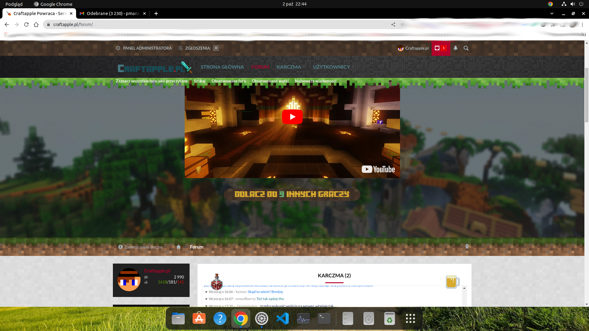This screenshot has width=589, height=331.
Task: Play the embedded YouTube video
Action: coord(292,116)
